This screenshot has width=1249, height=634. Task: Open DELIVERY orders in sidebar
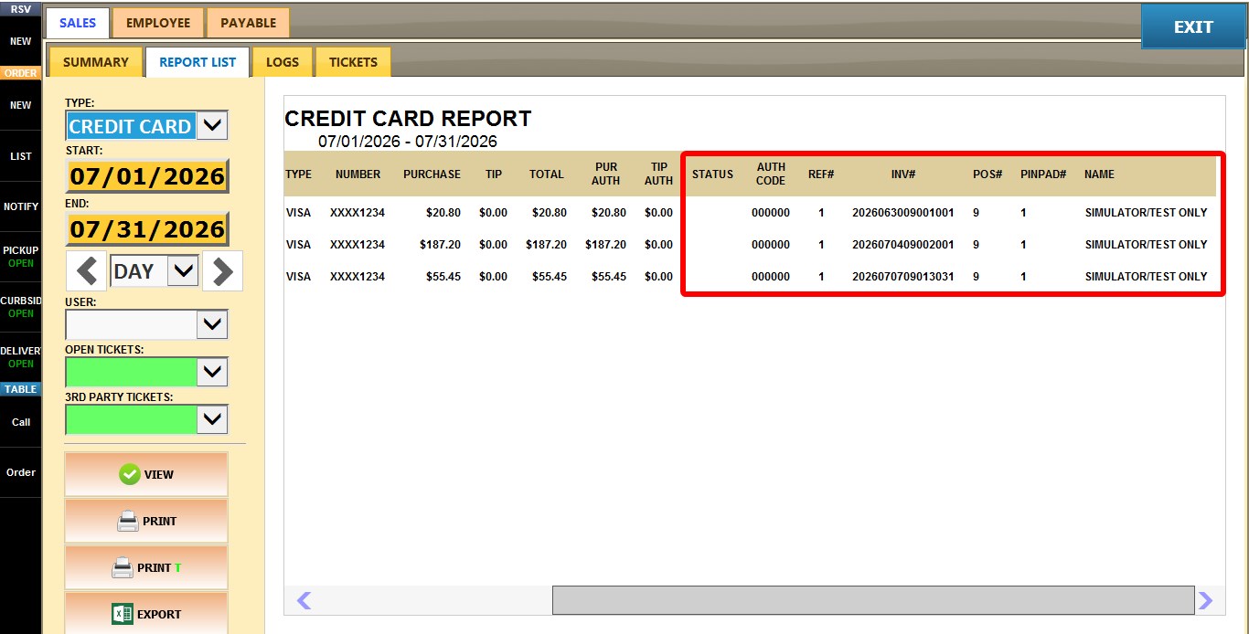(x=20, y=357)
